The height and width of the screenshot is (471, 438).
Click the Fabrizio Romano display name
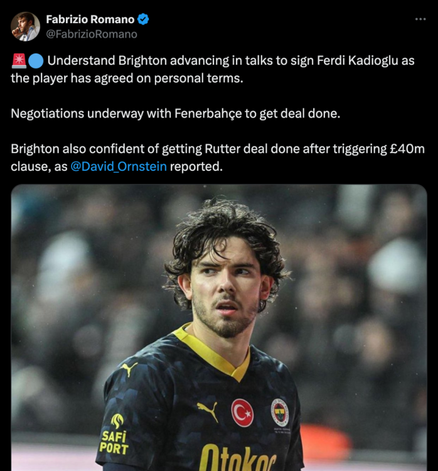click(x=90, y=19)
